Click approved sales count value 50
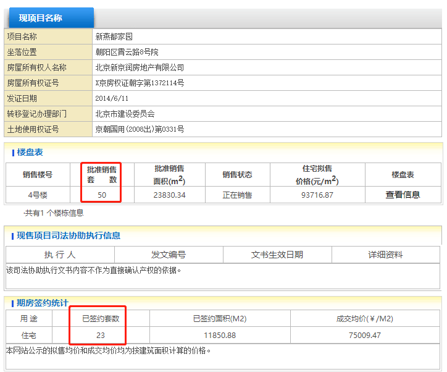447x372 pixels. (101, 195)
